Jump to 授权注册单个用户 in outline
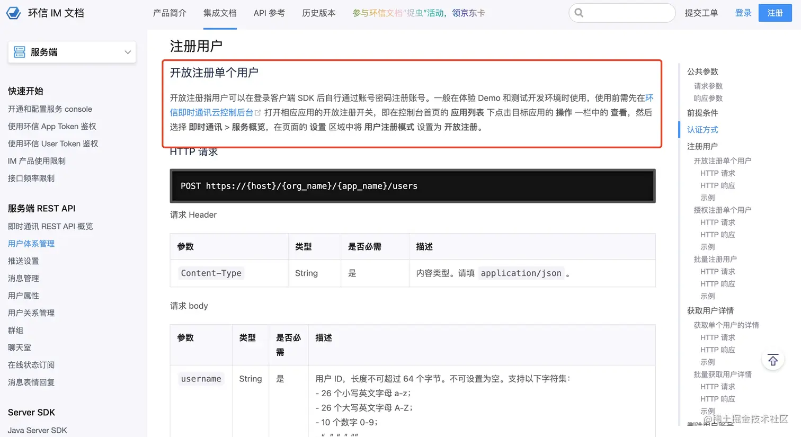801x437 pixels. pos(723,210)
